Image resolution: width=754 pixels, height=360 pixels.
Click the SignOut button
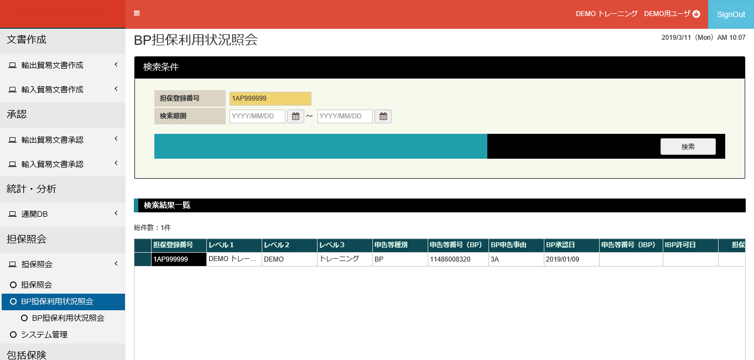(731, 14)
